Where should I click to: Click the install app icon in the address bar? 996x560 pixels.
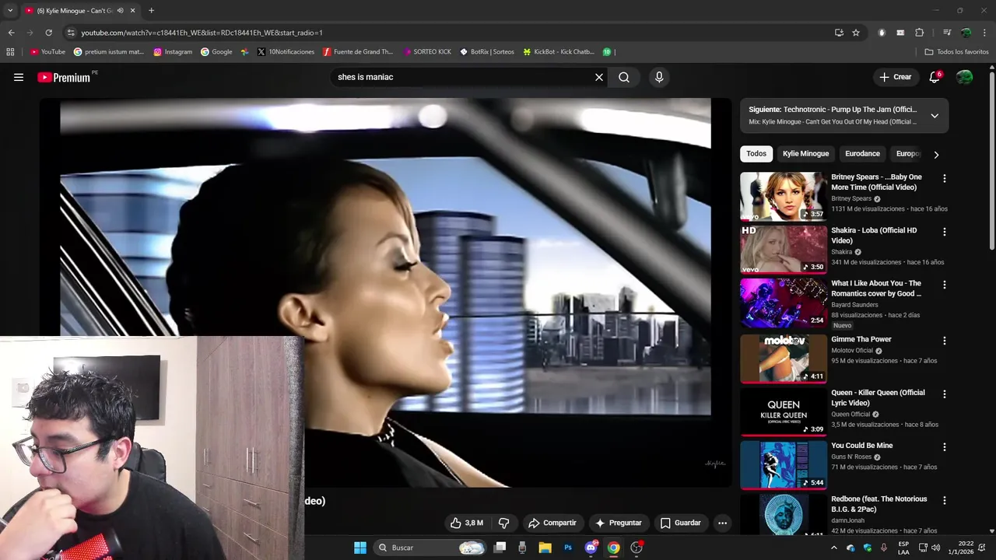(x=839, y=33)
